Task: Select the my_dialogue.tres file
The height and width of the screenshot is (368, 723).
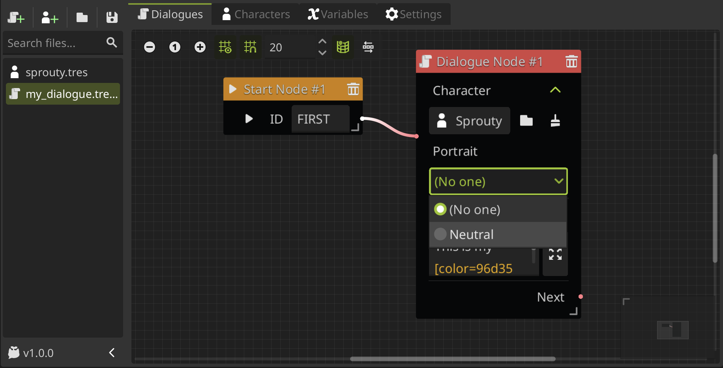Action: (x=63, y=94)
